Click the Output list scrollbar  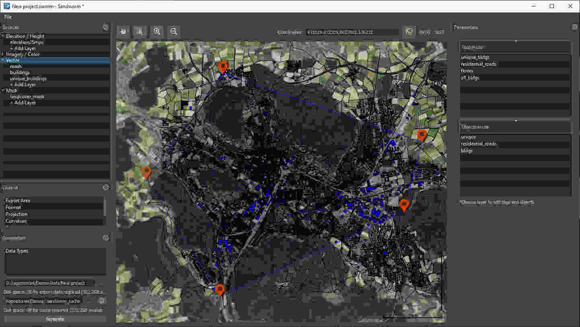tap(105, 206)
